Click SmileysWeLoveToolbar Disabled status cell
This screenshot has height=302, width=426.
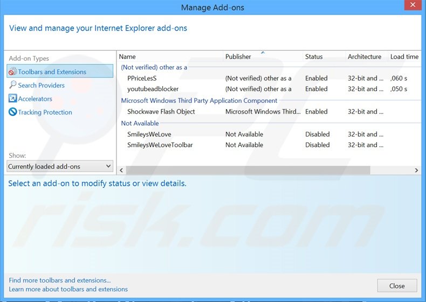[x=318, y=145]
